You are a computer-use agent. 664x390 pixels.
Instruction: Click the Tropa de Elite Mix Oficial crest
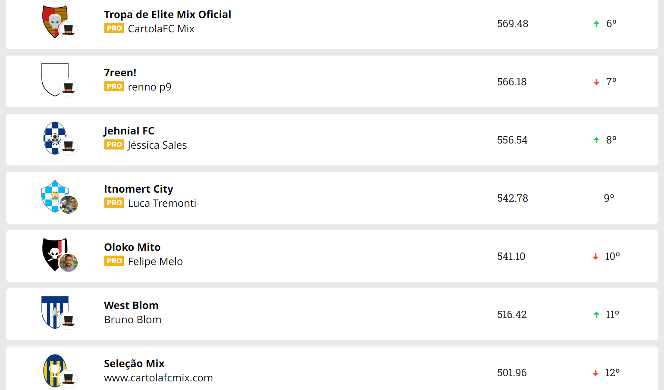coord(55,22)
